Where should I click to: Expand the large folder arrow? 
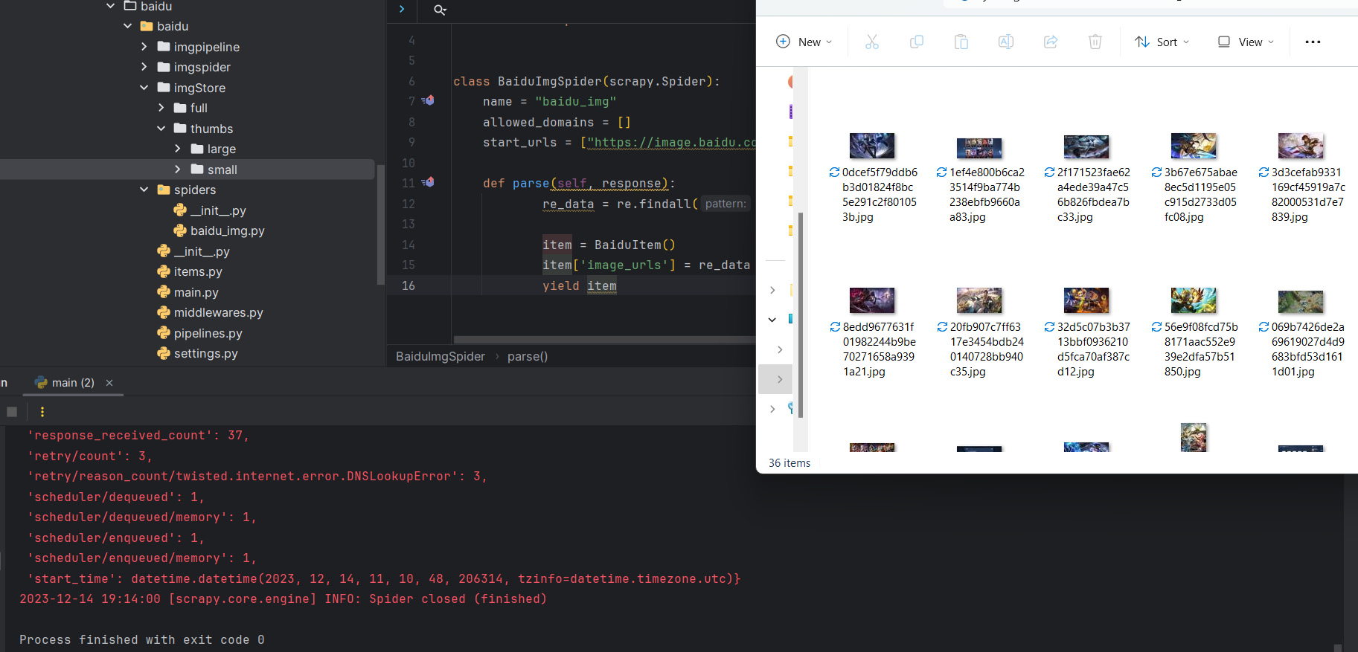[177, 149]
